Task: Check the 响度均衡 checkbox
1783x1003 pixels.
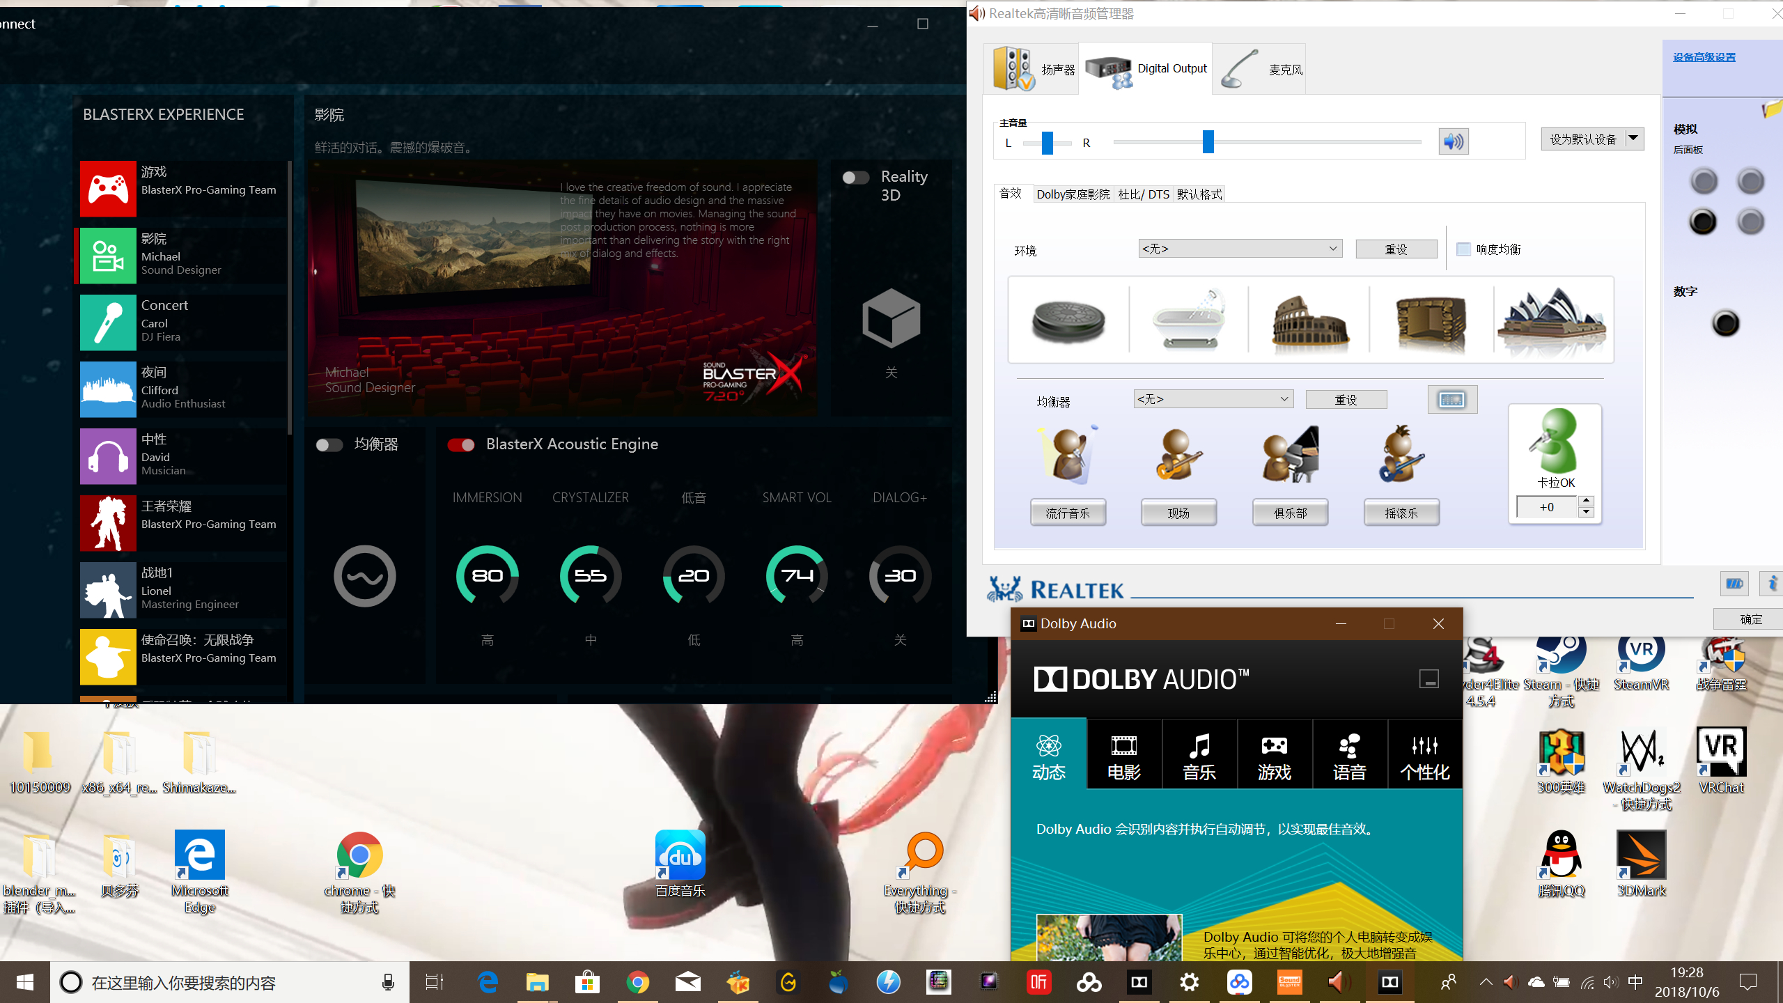Action: tap(1463, 249)
